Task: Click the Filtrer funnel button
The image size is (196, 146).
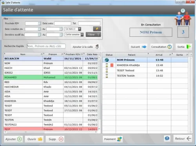Action: click(x=93, y=34)
